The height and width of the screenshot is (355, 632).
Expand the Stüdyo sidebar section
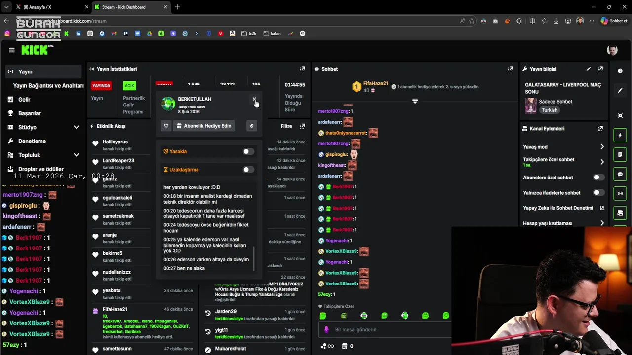click(76, 127)
